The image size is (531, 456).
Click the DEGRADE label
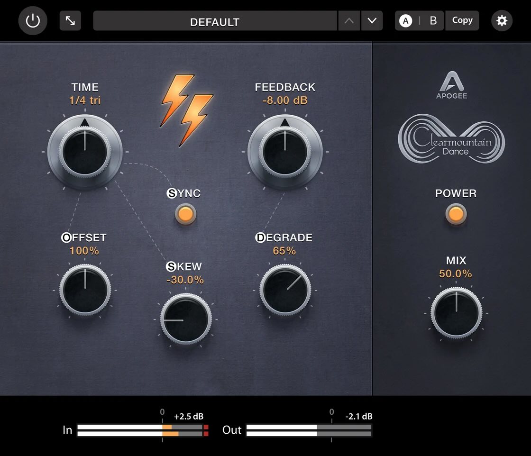[x=284, y=237]
